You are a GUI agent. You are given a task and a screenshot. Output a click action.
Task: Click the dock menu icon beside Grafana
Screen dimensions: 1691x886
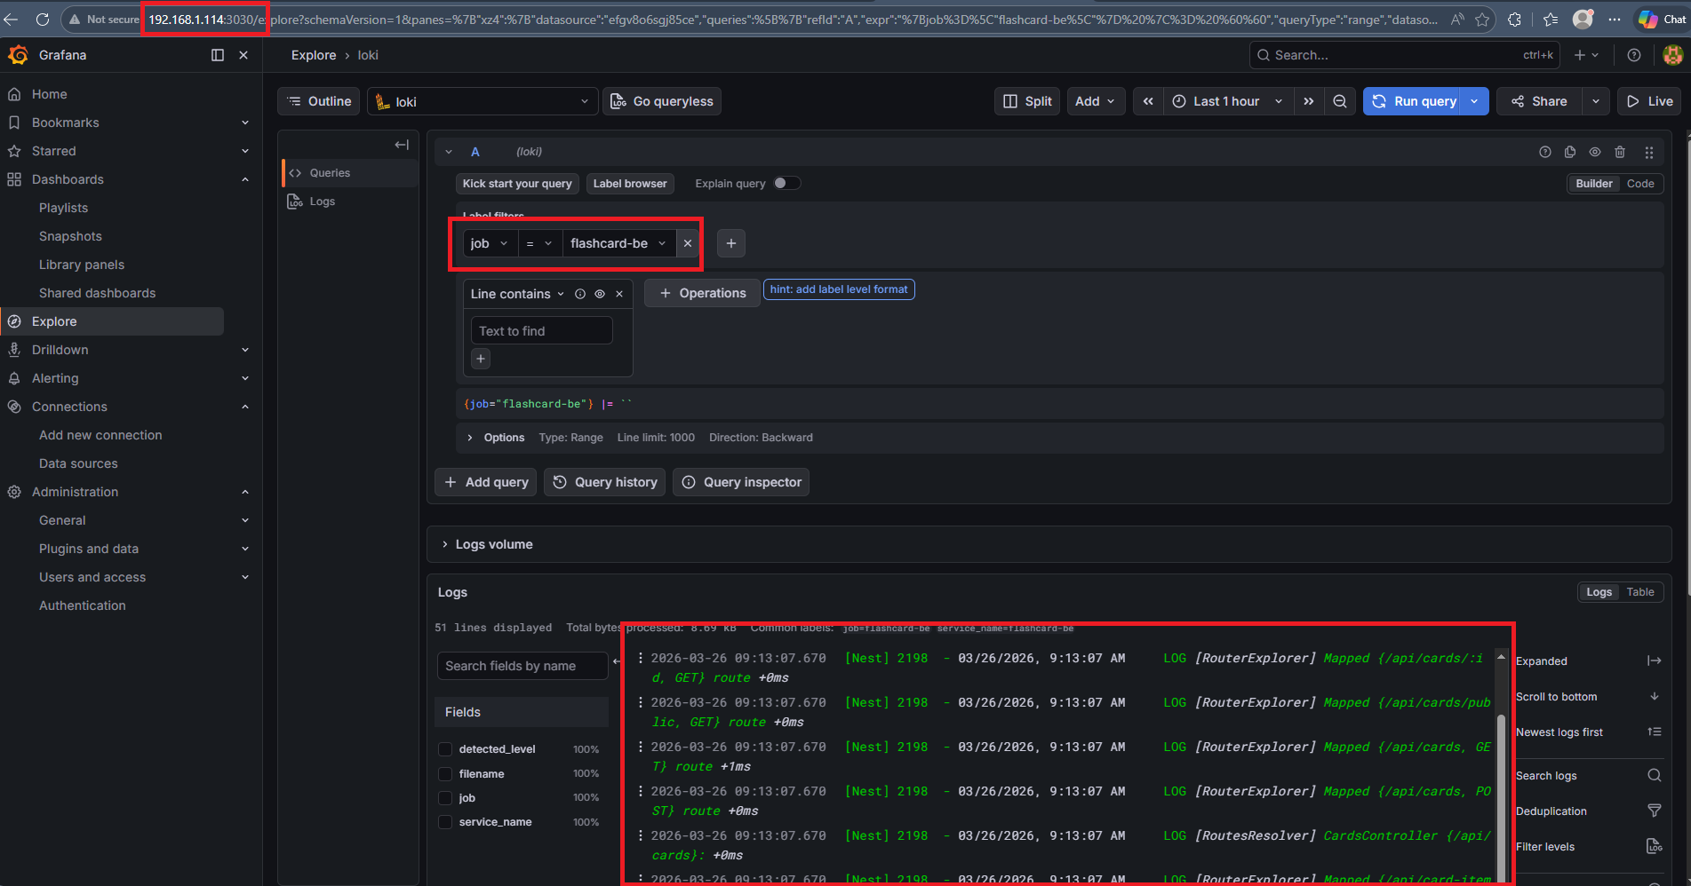pos(218,55)
